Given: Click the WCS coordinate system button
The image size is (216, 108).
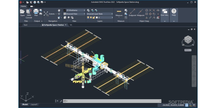Looking at the screenshot, I should pos(188,50).
